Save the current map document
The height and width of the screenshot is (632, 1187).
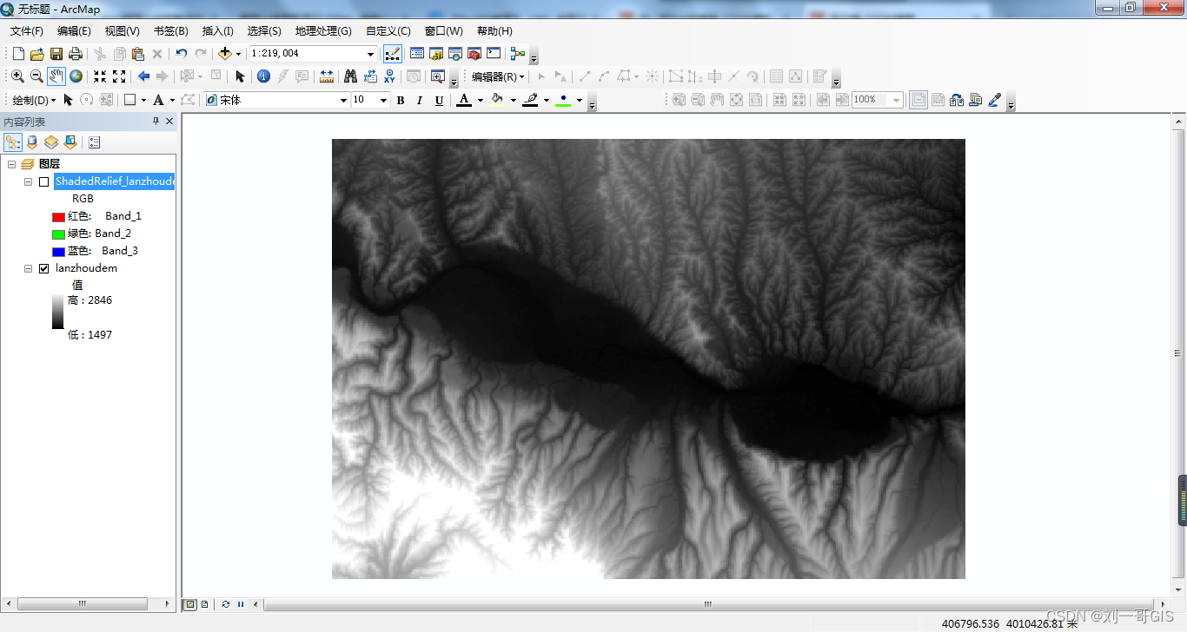pyautogui.click(x=56, y=54)
